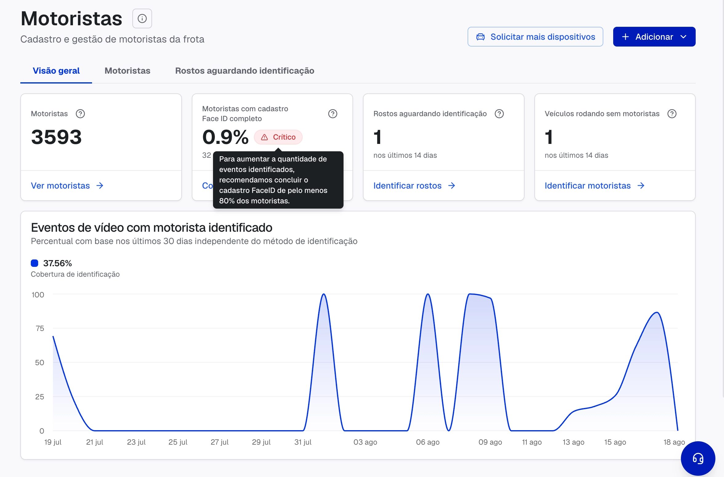This screenshot has width=724, height=477.
Task: Open the Motoristas tab
Action: pyautogui.click(x=127, y=71)
